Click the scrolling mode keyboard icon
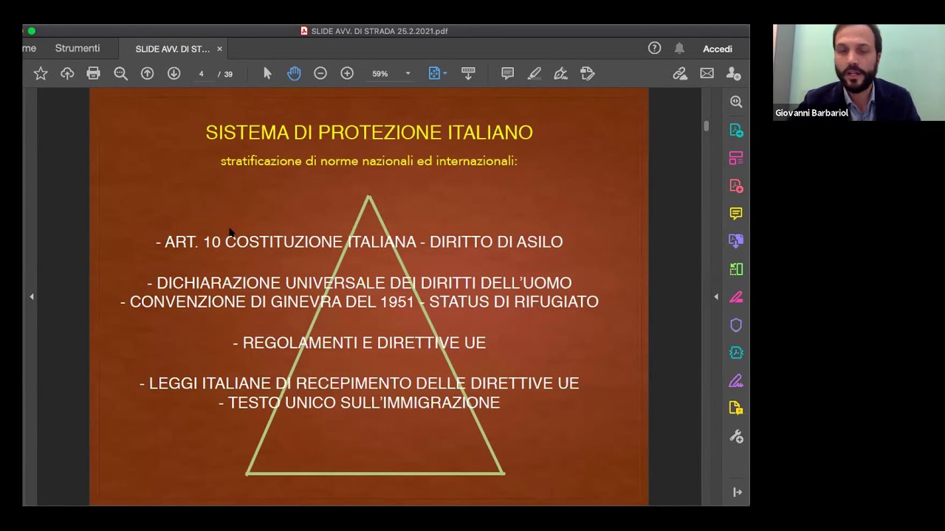This screenshot has width=945, height=531. pyautogui.click(x=468, y=74)
